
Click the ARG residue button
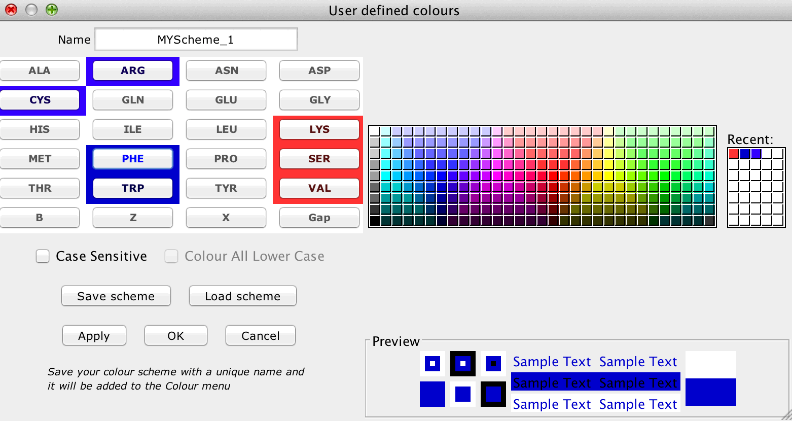pos(132,71)
